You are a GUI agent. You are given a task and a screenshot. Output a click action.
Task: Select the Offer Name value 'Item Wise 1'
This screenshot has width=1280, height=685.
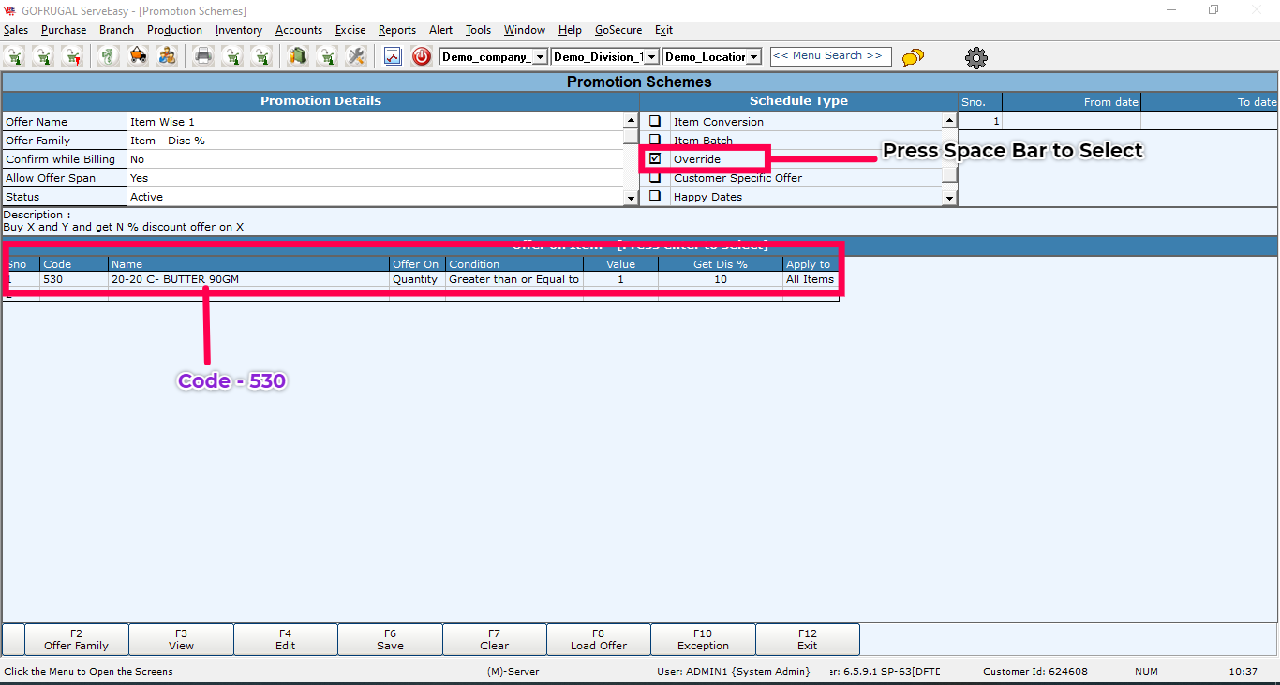[x=375, y=122]
